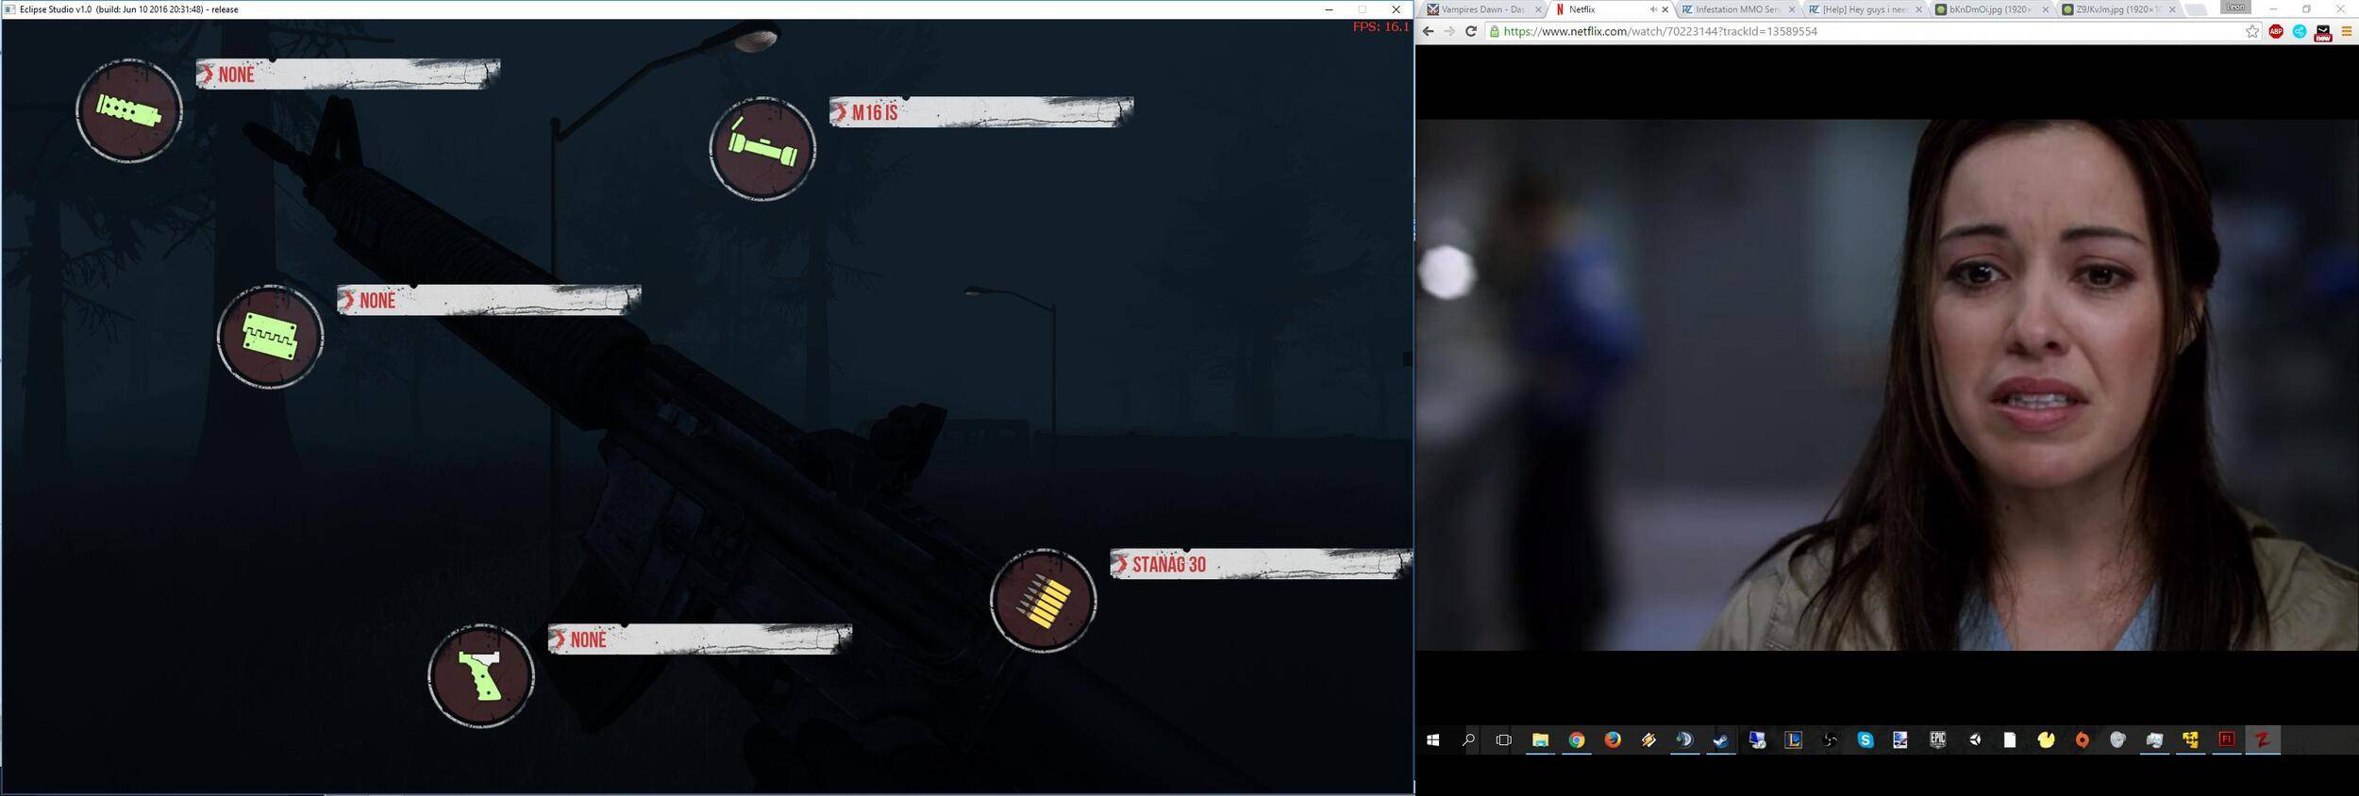Open the NONE label beside barrel slot
2359x796 pixels.
click(348, 75)
